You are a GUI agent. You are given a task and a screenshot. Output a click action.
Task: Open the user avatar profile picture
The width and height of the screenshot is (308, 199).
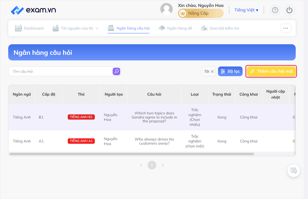[167, 9]
